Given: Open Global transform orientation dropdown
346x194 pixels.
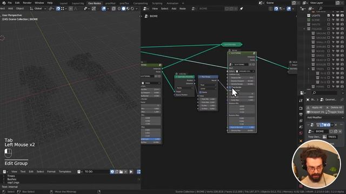Looking at the screenshot, I should click(38, 9).
